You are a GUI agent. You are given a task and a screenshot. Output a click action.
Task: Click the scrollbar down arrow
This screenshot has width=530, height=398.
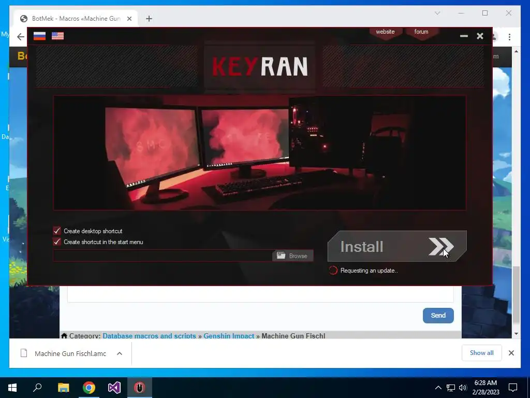[516, 334]
